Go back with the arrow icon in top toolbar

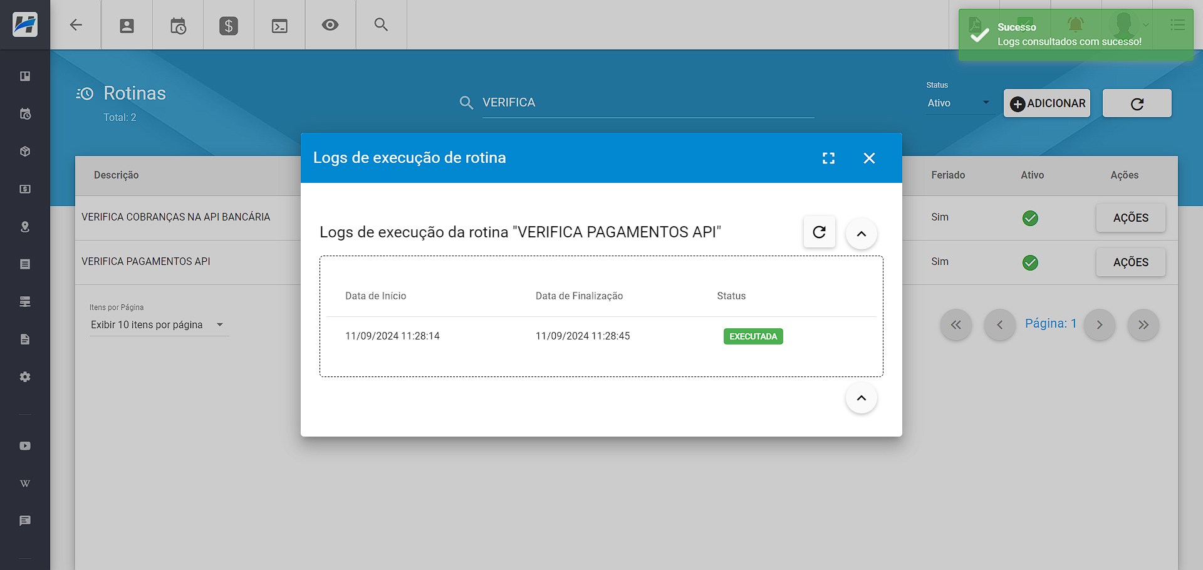click(76, 25)
